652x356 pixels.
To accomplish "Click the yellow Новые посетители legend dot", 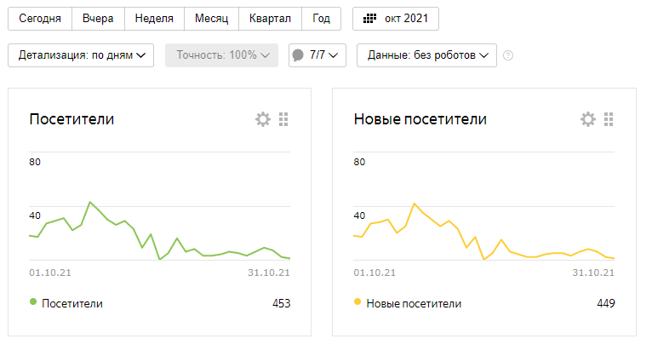I will (357, 302).
